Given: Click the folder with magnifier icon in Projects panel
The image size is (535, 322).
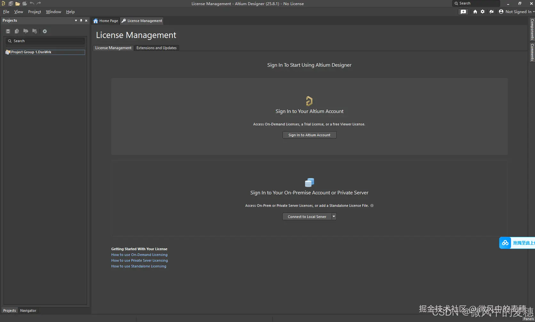Looking at the screenshot, I should [26, 31].
